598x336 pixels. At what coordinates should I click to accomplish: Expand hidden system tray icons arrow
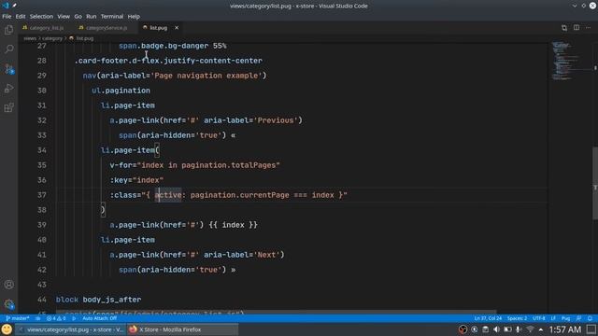pos(541,329)
